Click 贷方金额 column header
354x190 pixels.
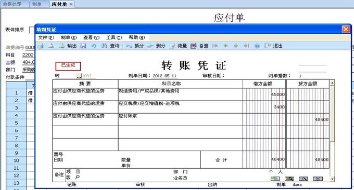308,84
